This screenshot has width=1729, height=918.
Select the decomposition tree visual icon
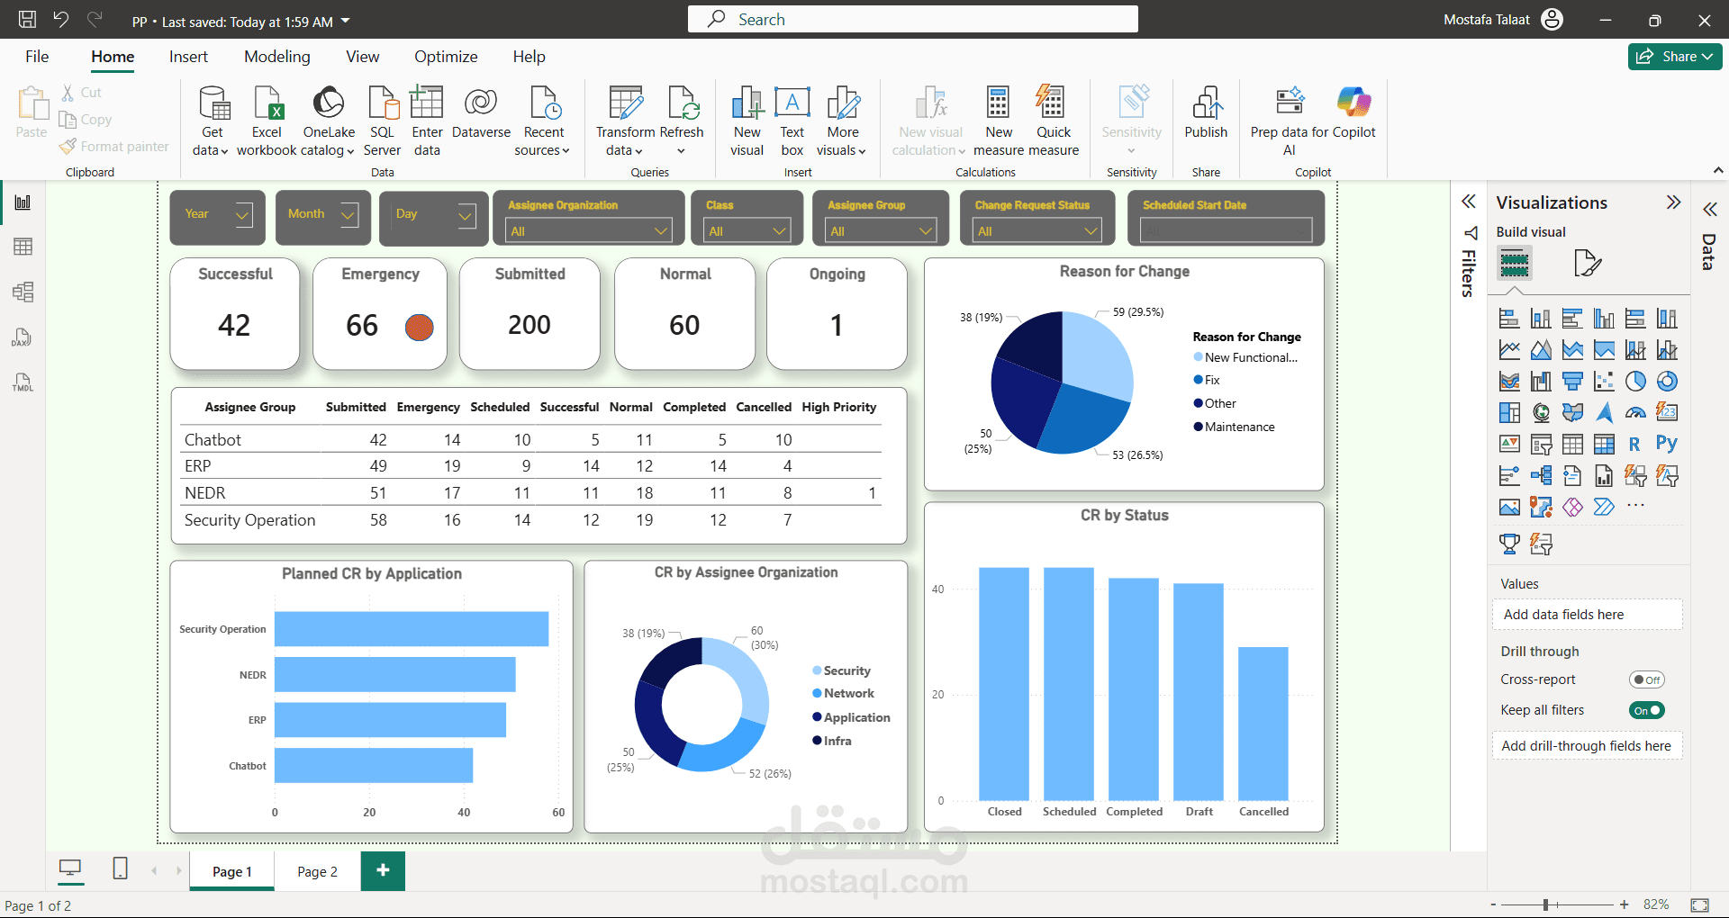tap(1541, 476)
